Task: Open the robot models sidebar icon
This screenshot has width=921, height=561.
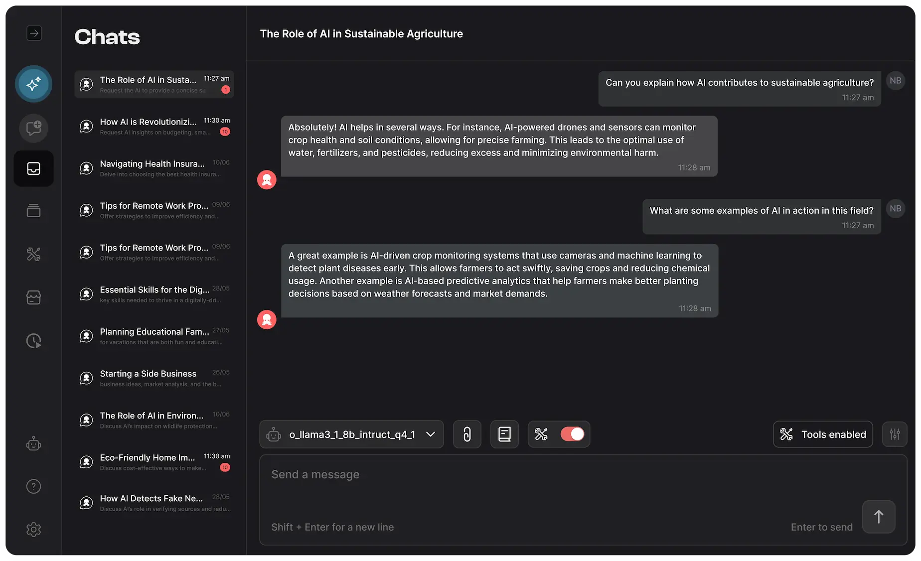Action: [x=33, y=444]
